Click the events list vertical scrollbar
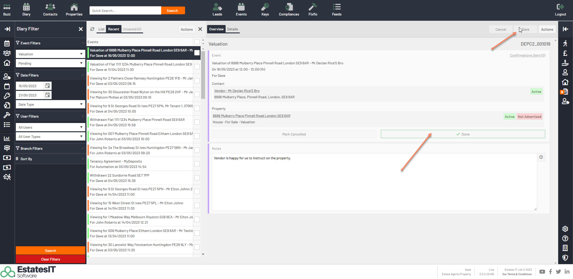The image size is (573, 279). click(x=203, y=74)
